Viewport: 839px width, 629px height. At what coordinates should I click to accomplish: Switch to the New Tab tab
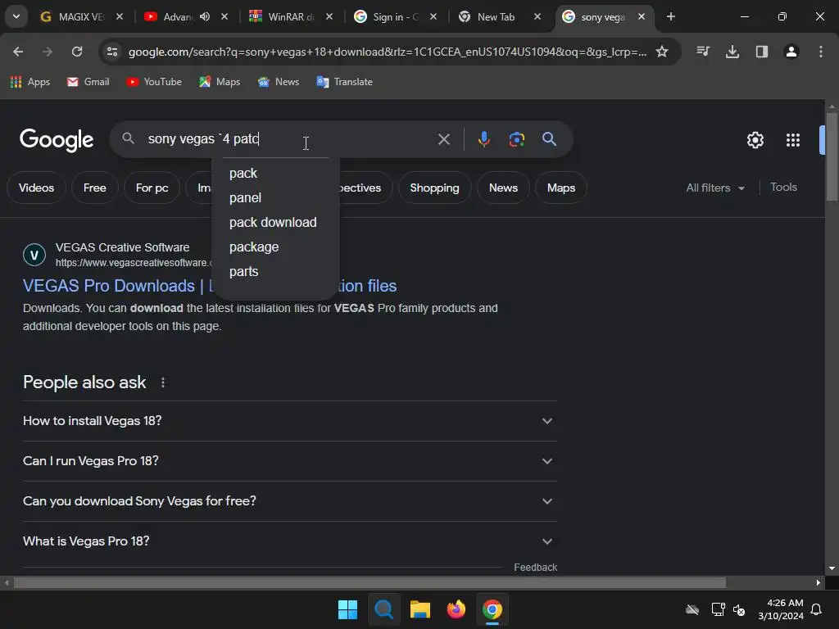[x=495, y=16]
